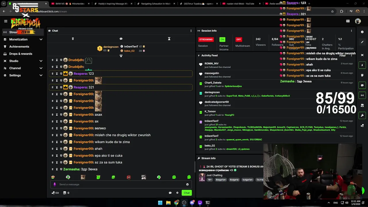Click the speech bubble icon in Chat toolbar
368x207 pixels.
click(x=121, y=39)
